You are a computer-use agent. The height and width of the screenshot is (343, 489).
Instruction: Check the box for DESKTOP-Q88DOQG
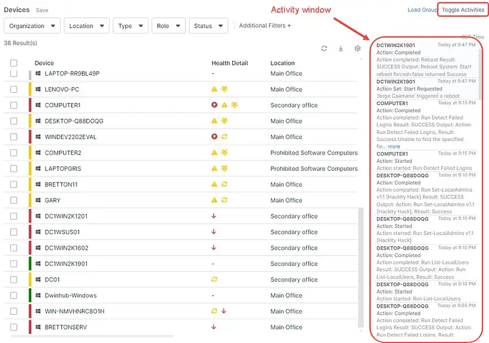(x=13, y=121)
